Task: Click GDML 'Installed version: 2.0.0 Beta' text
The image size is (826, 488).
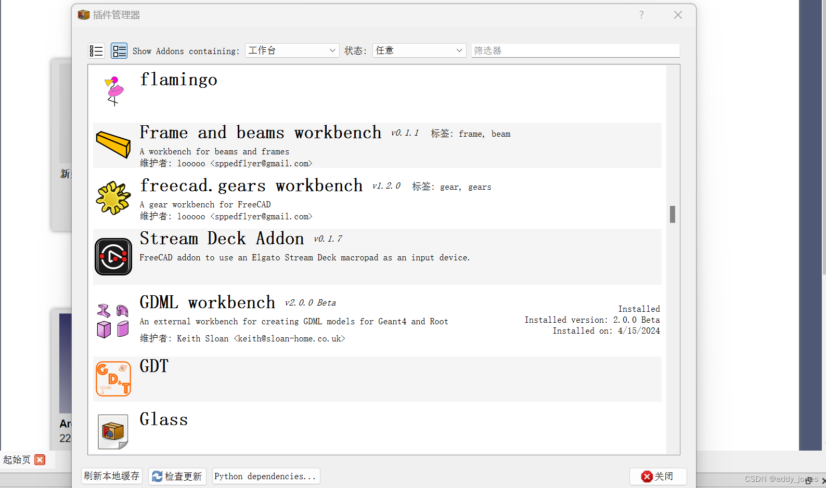Action: point(592,320)
